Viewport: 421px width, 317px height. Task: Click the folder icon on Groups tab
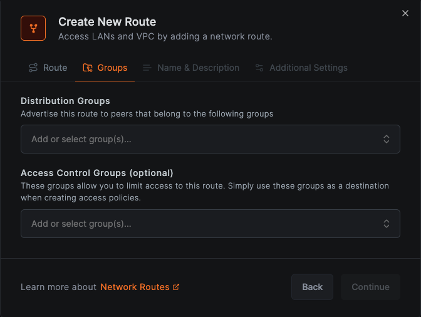pyautogui.click(x=88, y=68)
